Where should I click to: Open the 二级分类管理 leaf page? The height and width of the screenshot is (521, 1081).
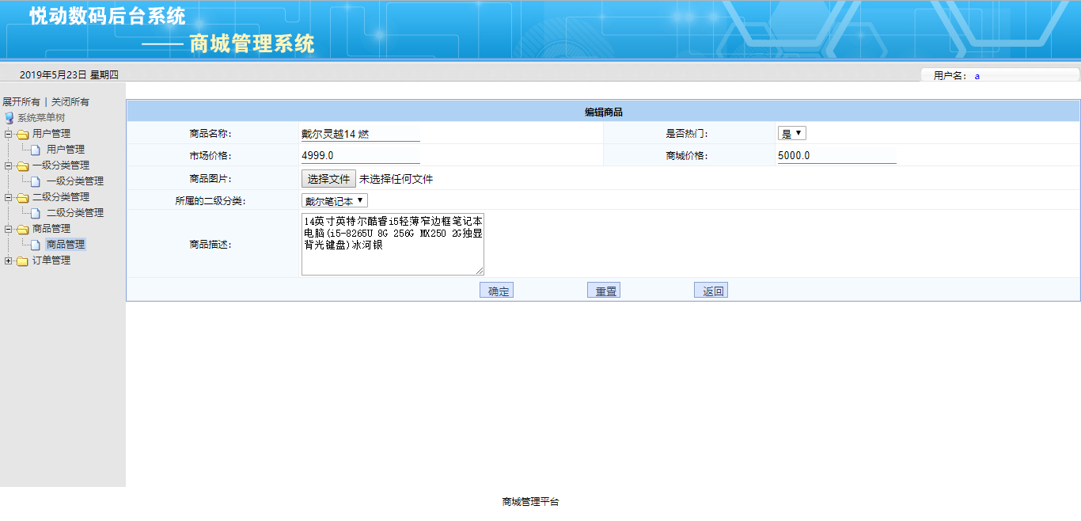(x=74, y=213)
